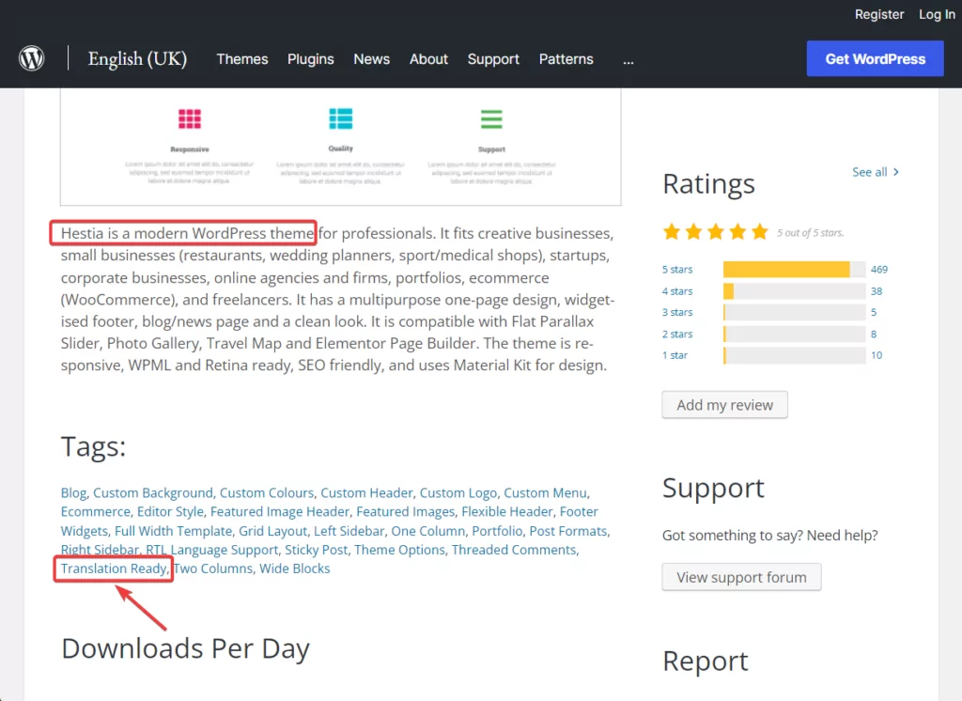Open the Portfolio tag
This screenshot has width=962, height=701.
tap(497, 531)
